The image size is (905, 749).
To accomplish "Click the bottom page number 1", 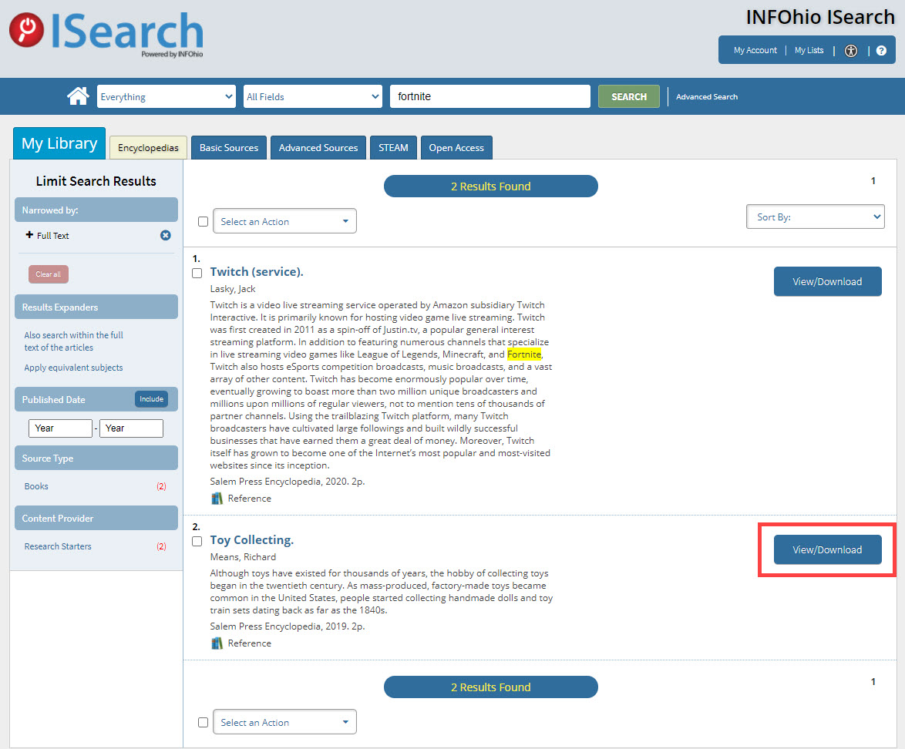I will (873, 682).
